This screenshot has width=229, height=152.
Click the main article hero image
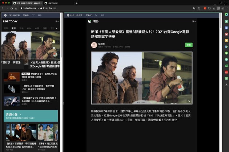(x=142, y=78)
